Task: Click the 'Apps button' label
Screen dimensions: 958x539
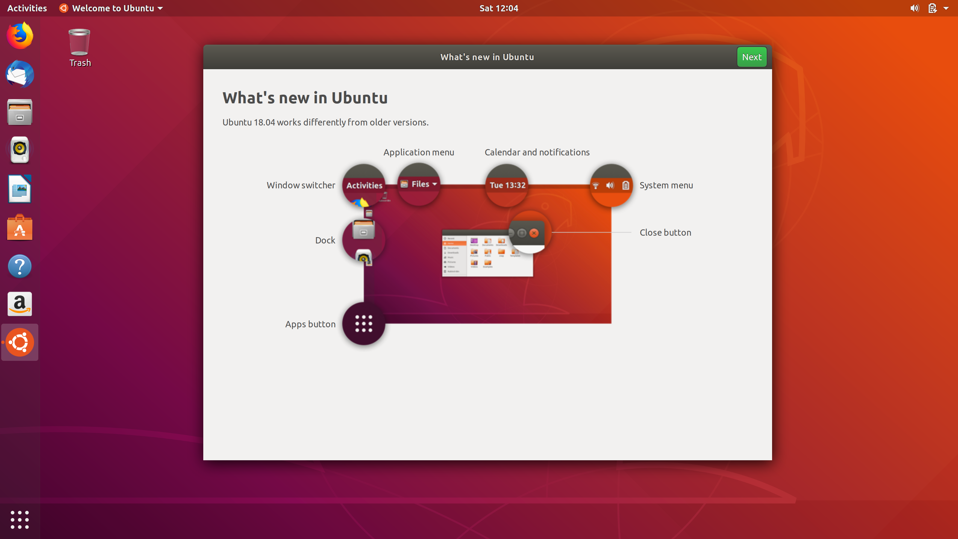Action: [310, 324]
